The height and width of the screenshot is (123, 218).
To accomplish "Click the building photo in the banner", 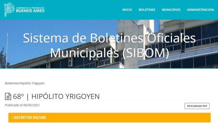I will click(167, 44).
